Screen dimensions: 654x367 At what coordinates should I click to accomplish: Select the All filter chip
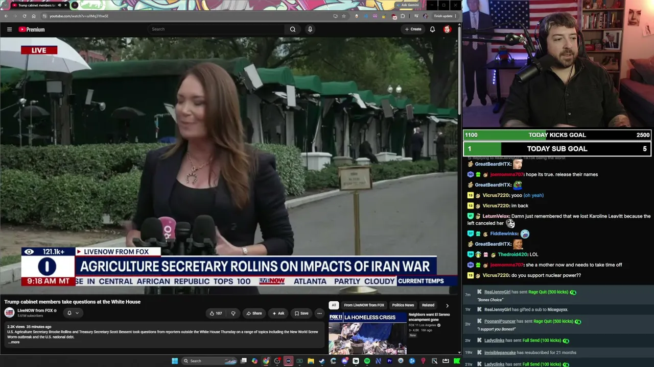click(334, 305)
